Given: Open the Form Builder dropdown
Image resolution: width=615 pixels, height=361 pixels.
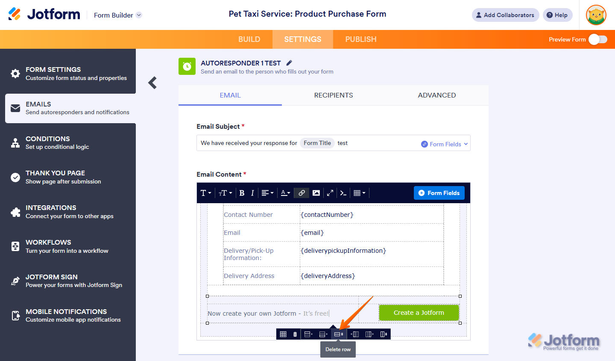Looking at the screenshot, I should [118, 15].
